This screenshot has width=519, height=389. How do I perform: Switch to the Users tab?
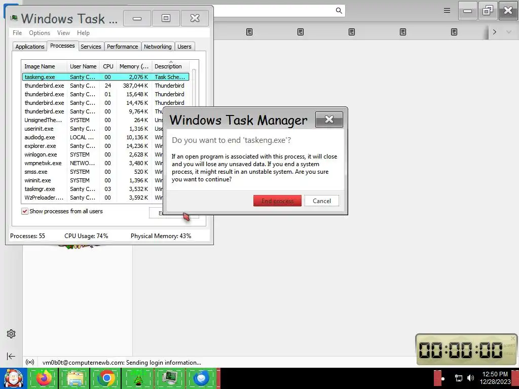point(184,47)
